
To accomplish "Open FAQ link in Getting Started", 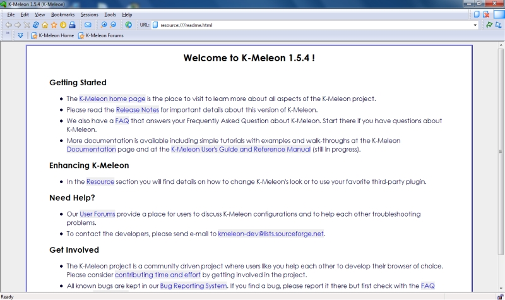I will (x=122, y=121).
